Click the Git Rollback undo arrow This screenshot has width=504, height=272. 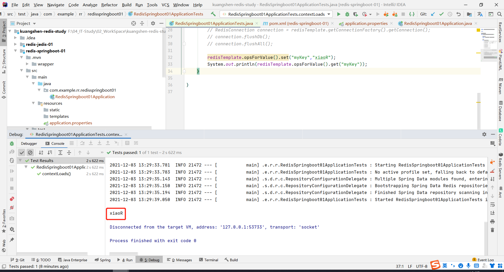[x=459, y=14]
